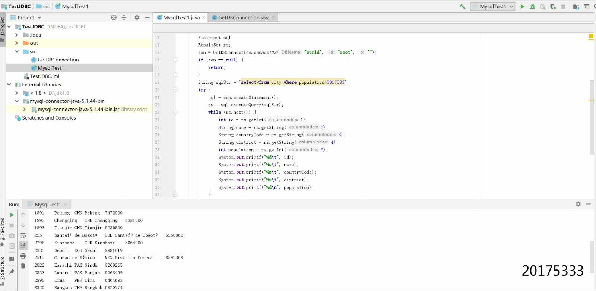Collapse all nodes in Project panel
Viewport: 596px width, 291px height.
coord(124,17)
